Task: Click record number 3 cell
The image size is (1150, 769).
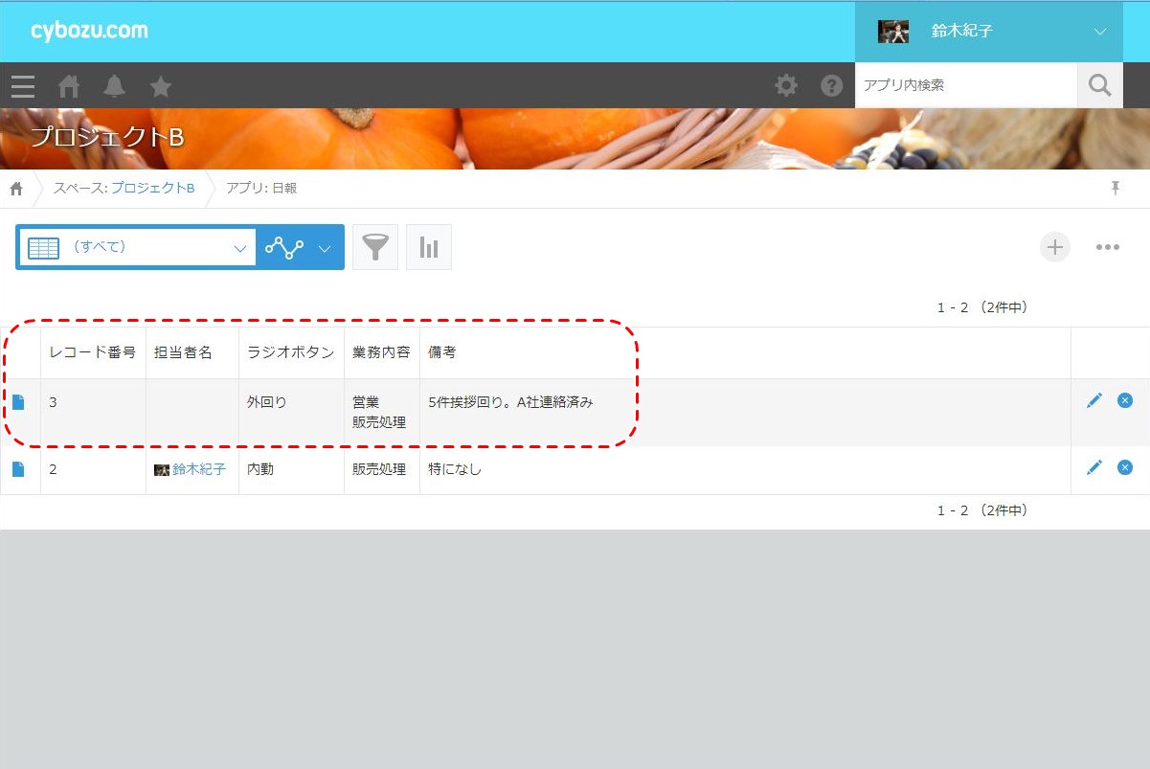Action: (x=93, y=413)
